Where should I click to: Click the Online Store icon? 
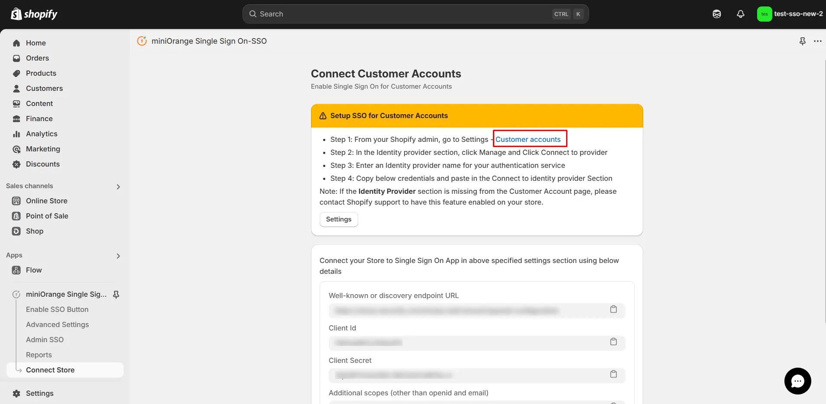point(16,201)
